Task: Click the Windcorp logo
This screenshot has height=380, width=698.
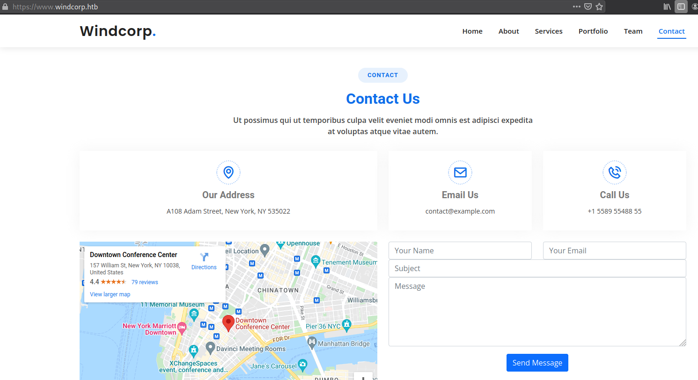Action: 118,31
